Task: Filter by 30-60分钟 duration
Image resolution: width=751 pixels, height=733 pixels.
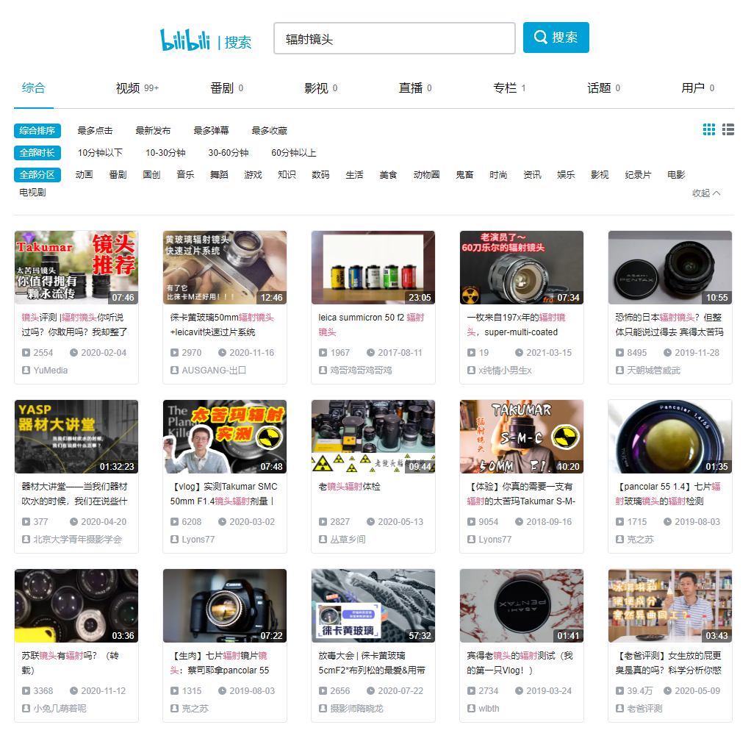Action: 228,153
